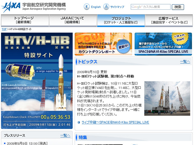This screenshot has height=145, width=194.
Task: Open the English language link
Action: (96, 7)
